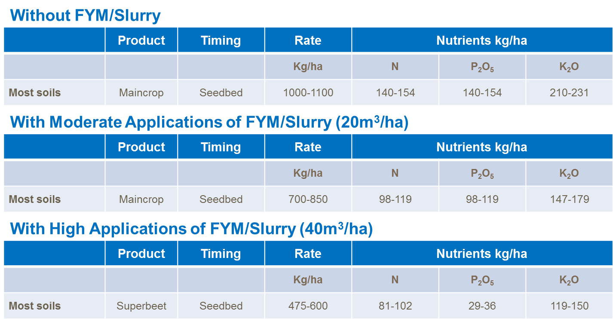The height and width of the screenshot is (319, 613).
Task: Select Maincrop in the Without FYM/Slurry table
Action: pos(141,93)
